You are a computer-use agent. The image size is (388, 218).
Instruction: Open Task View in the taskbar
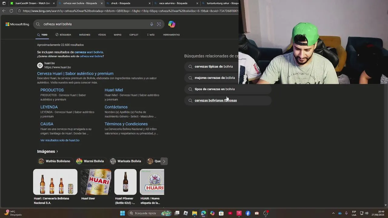(177, 213)
